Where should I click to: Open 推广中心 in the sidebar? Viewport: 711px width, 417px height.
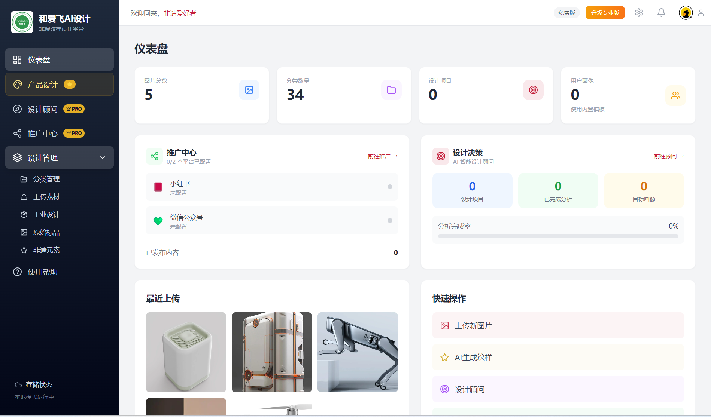click(60, 133)
